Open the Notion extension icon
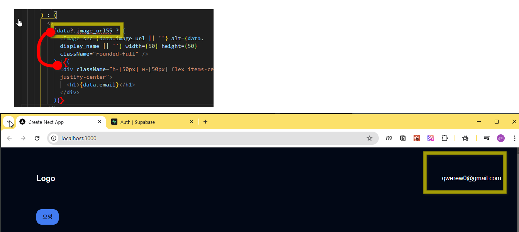Image resolution: width=519 pixels, height=232 pixels. click(403, 138)
